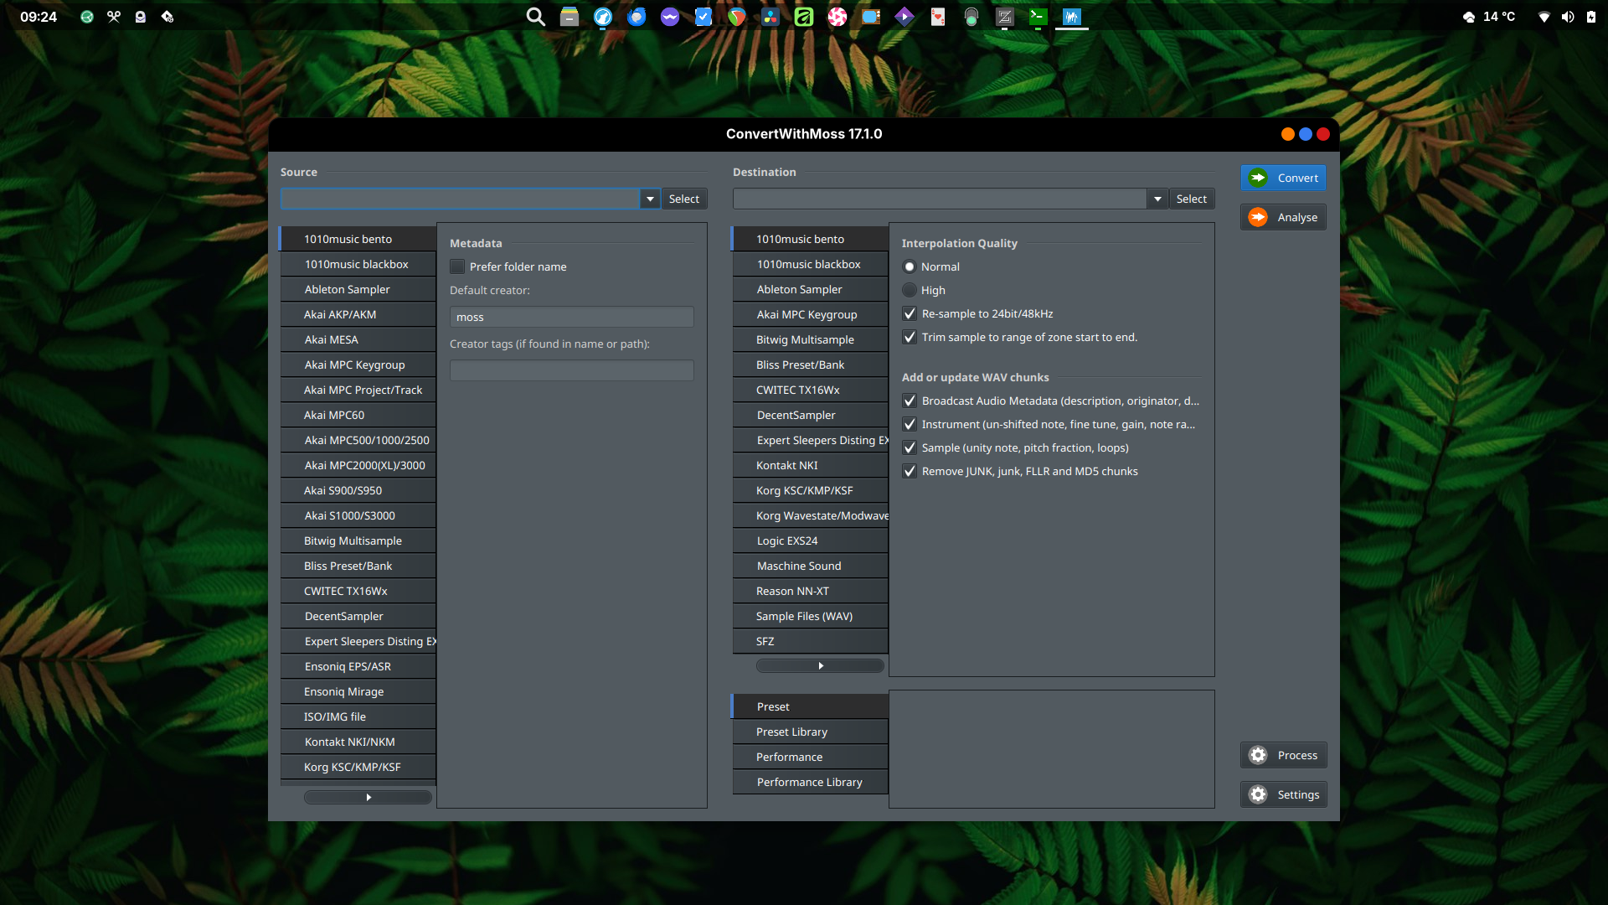This screenshot has height=905, width=1608.
Task: Open the traffic light app in dock
Action: click(971, 17)
